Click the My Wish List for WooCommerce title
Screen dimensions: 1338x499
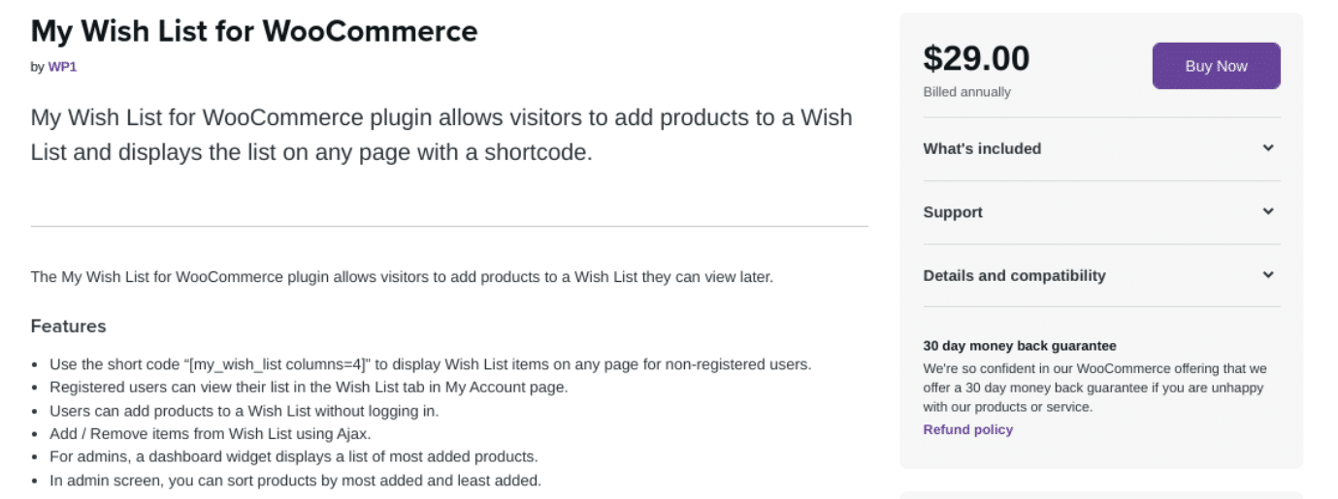click(x=254, y=32)
